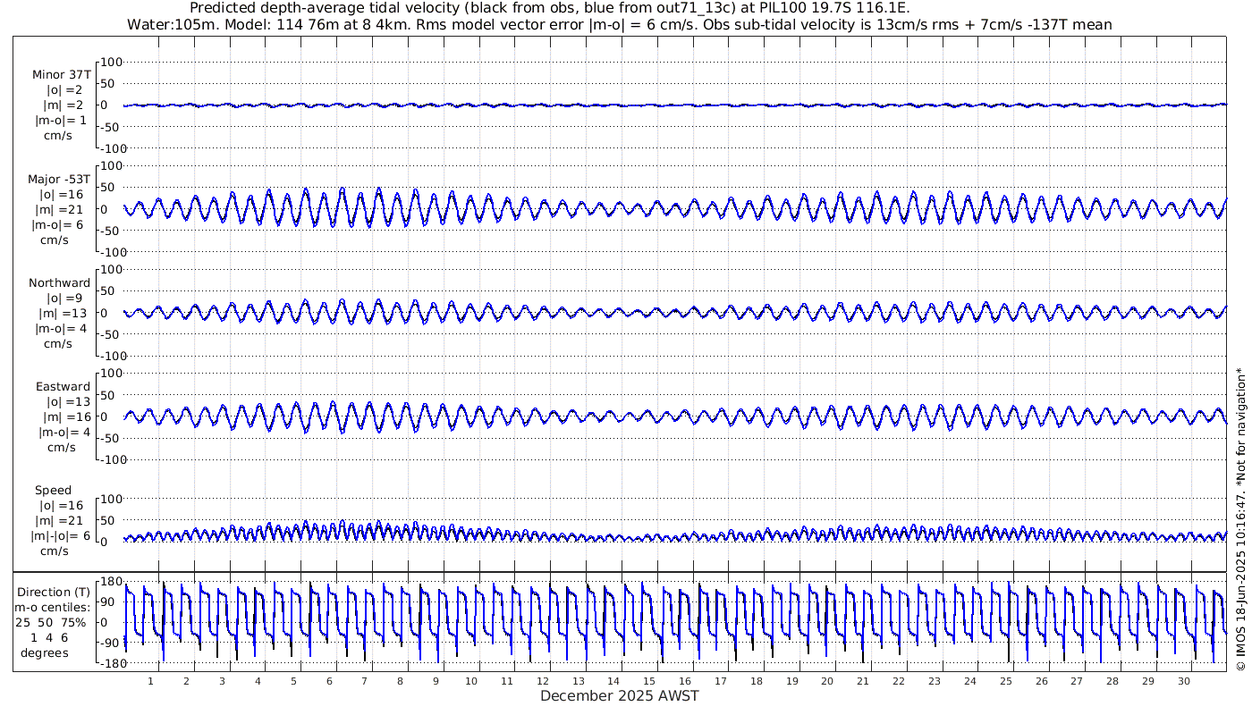Viewport: 1252px width, 715px height.
Task: Click the 'Eastward' panel label
Action: [63, 387]
